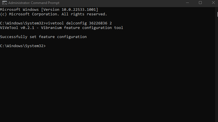This screenshot has height=122, width=218.
Task: Click the word delconfig in the command
Action: pyautogui.click(x=76, y=23)
